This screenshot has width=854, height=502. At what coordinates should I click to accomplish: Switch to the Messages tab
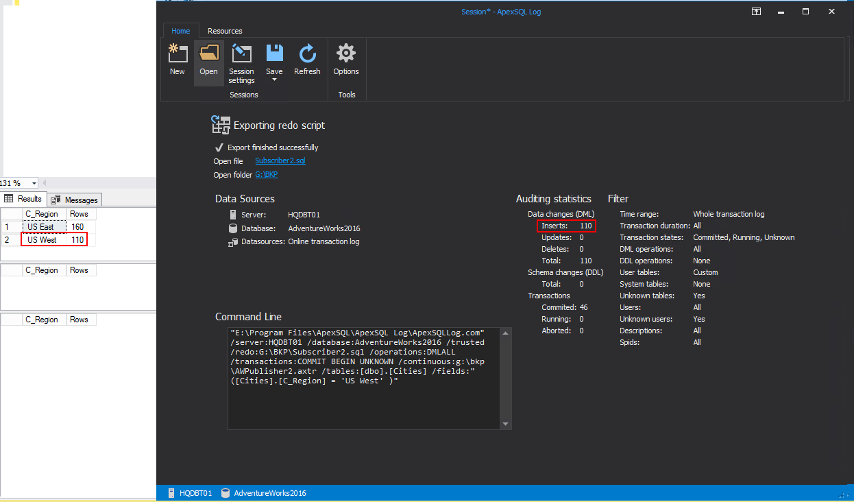click(75, 200)
